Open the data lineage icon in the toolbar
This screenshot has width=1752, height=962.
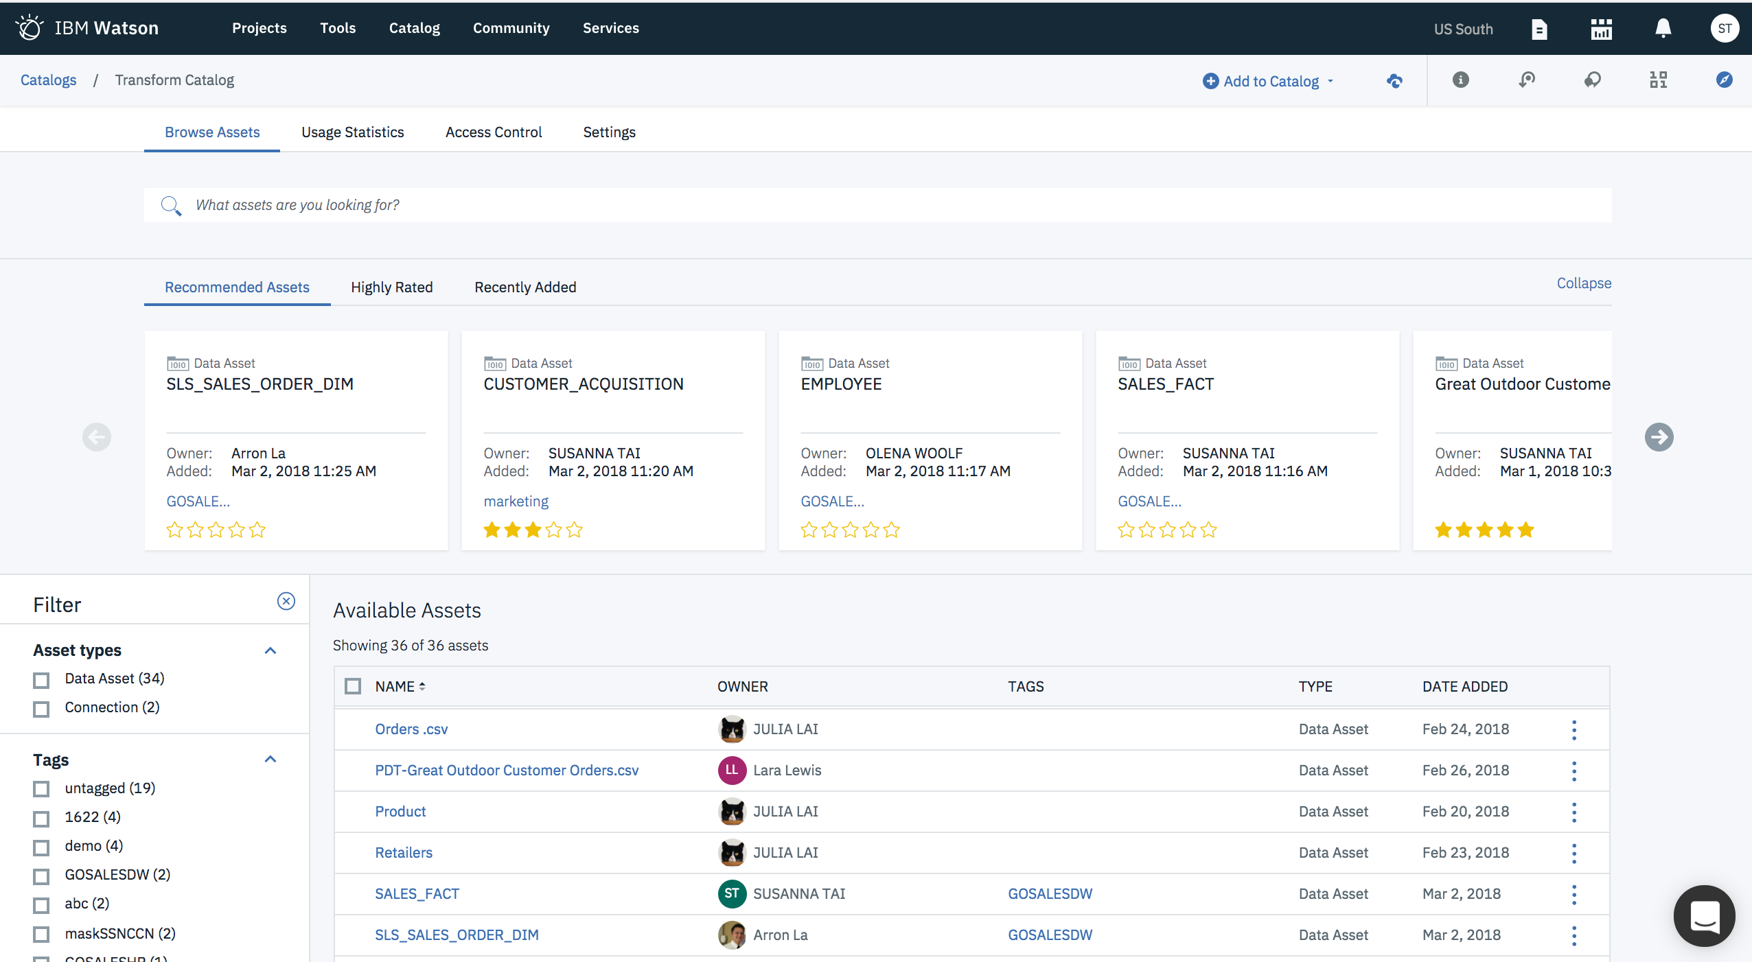tap(1527, 80)
